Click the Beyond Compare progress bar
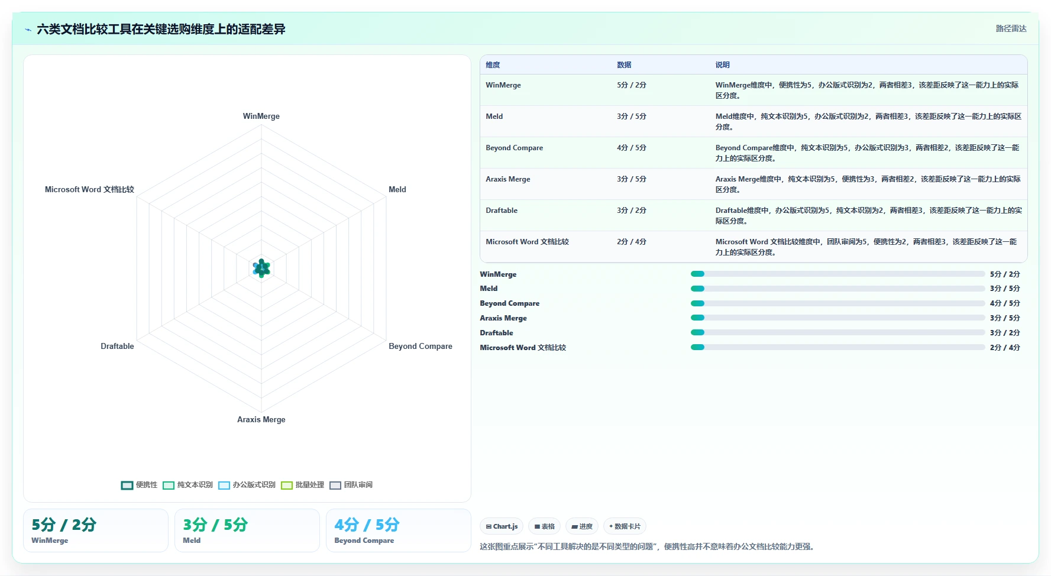Image resolution: width=1051 pixels, height=576 pixels. (837, 303)
